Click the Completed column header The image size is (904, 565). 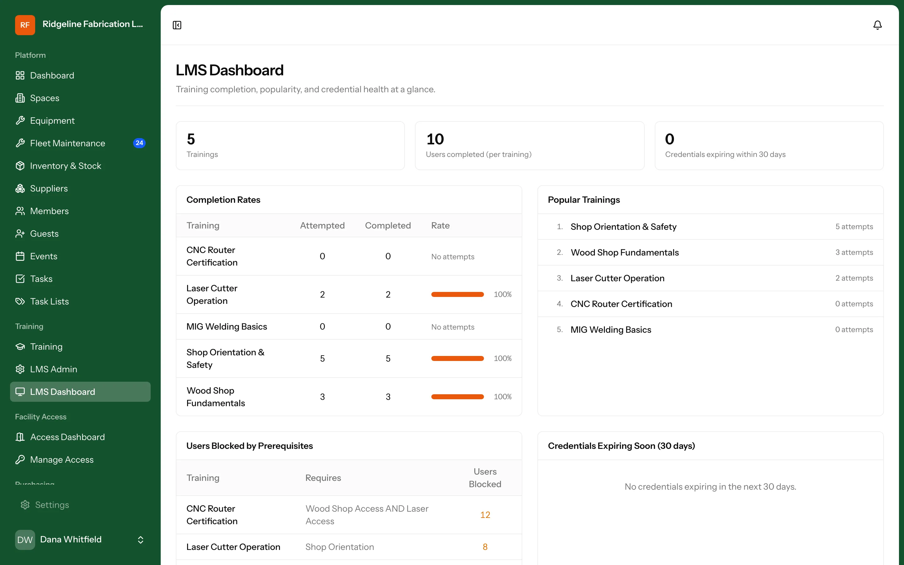coord(388,226)
